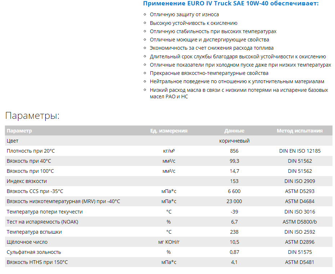Click the 'Температура вспышки' row label
Screen dimensions: 335x274
tap(34, 232)
